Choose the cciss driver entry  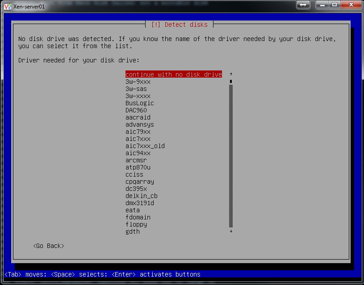[x=134, y=174]
